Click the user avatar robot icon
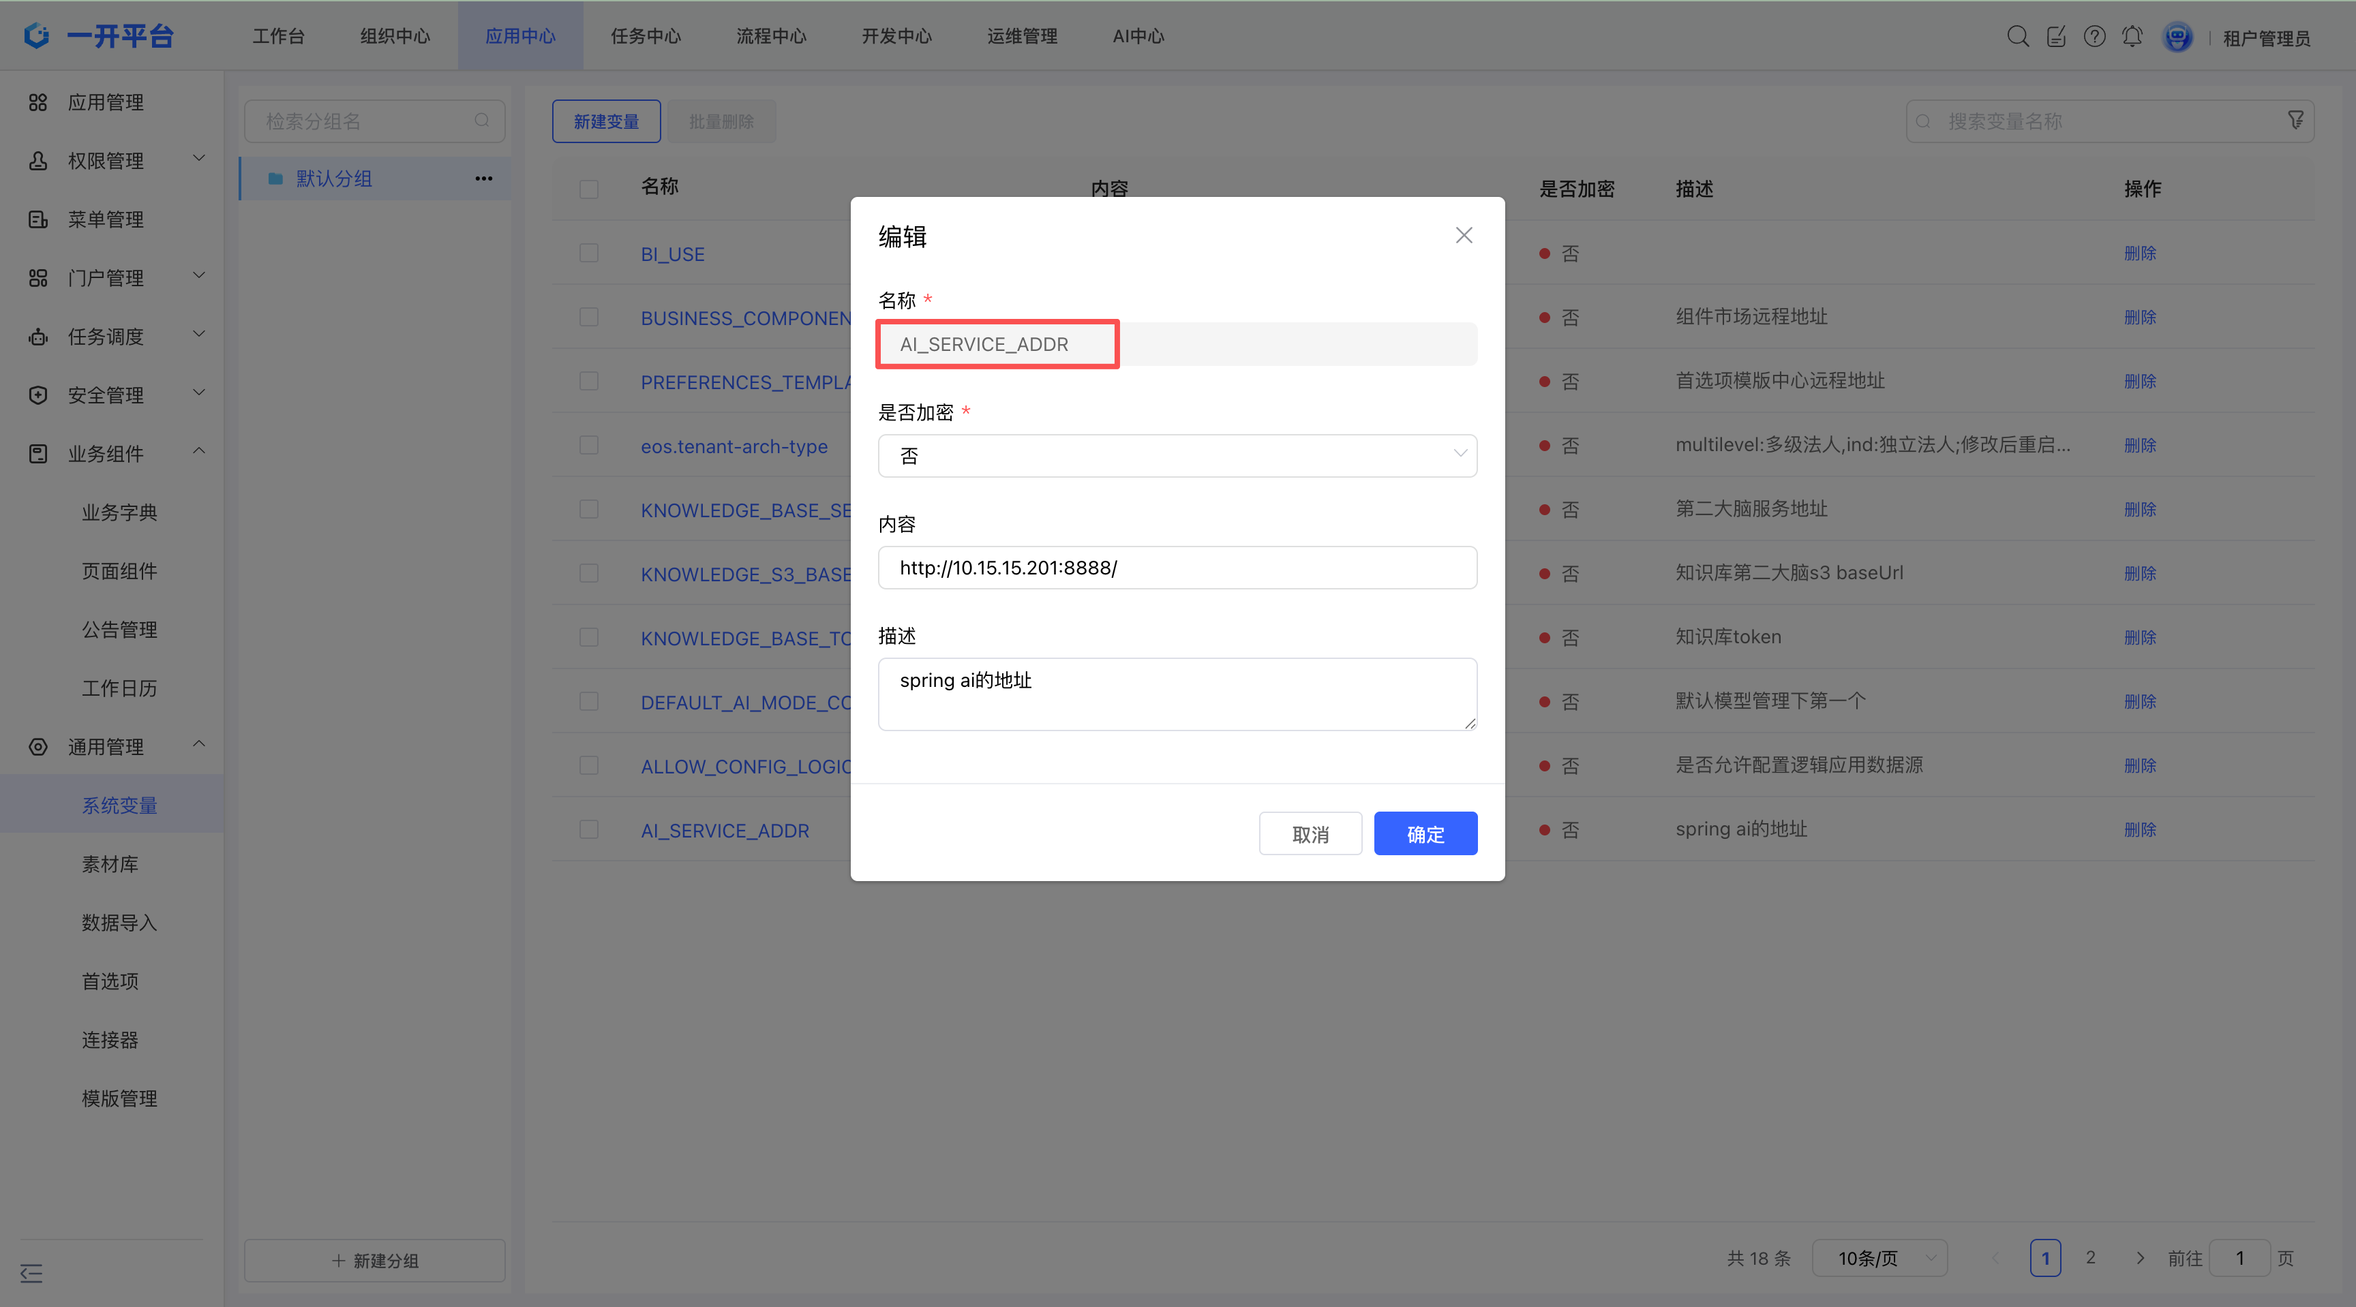This screenshot has height=1307, width=2356. (2177, 37)
